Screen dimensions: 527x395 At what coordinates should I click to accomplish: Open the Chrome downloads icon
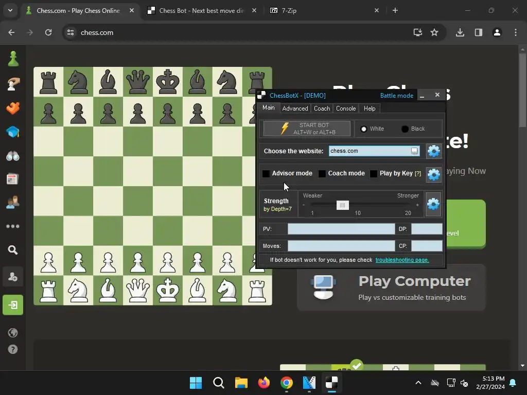click(460, 32)
